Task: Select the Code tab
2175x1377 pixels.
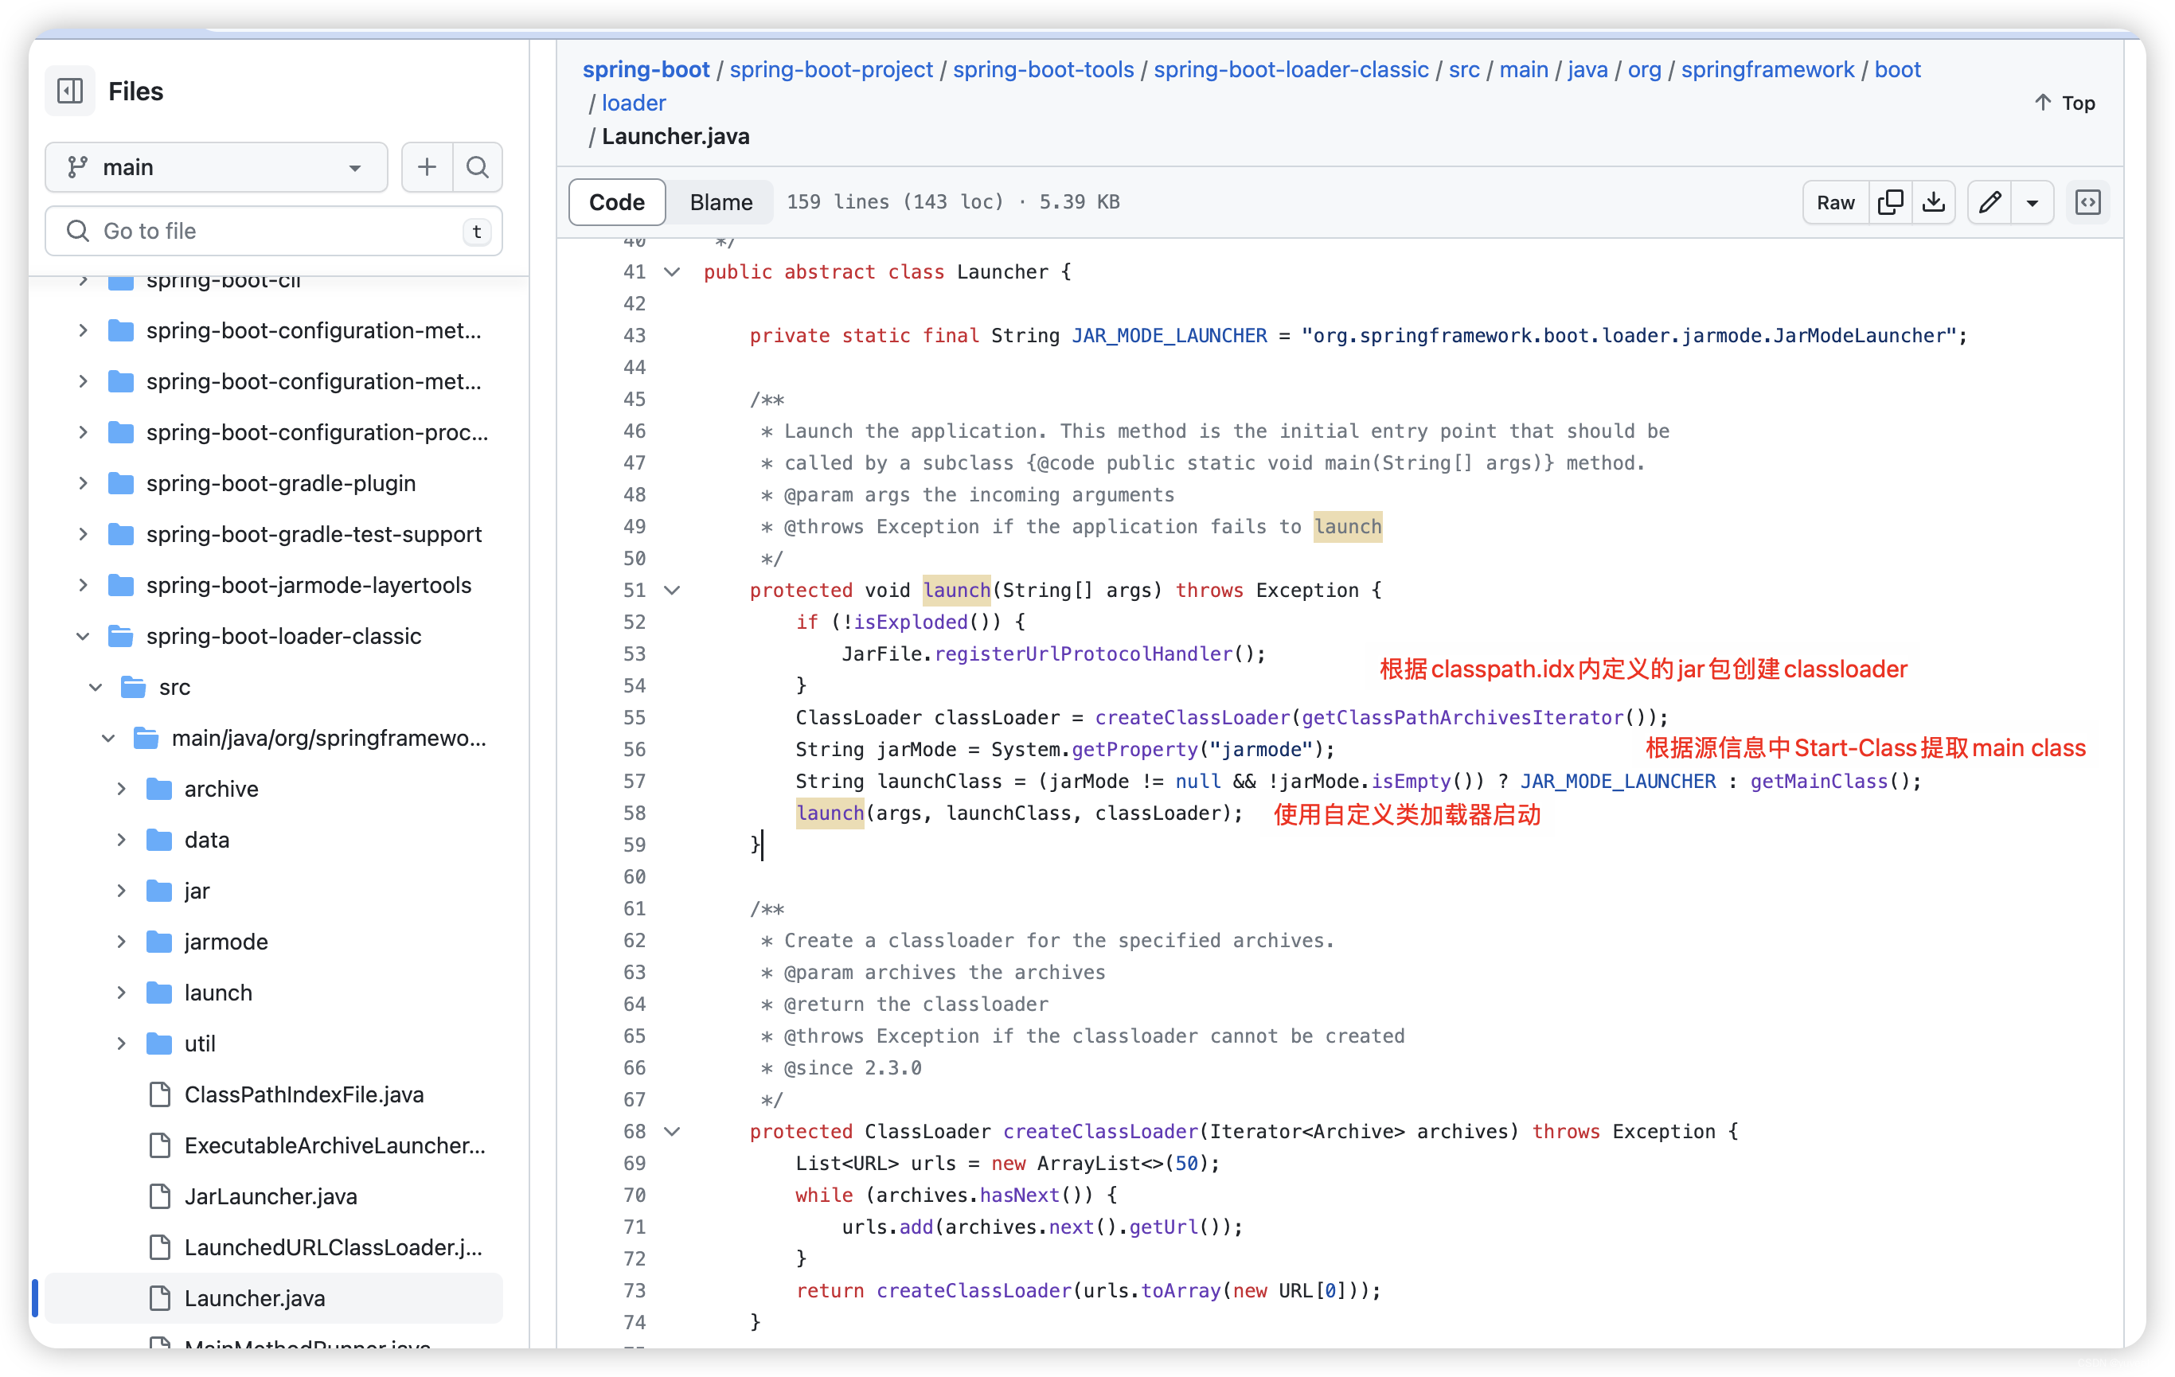Action: pos(616,202)
